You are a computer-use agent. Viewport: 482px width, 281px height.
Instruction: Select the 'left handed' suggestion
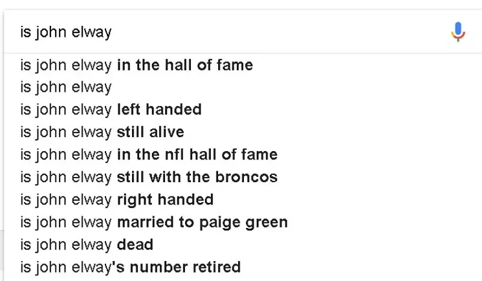point(243,110)
